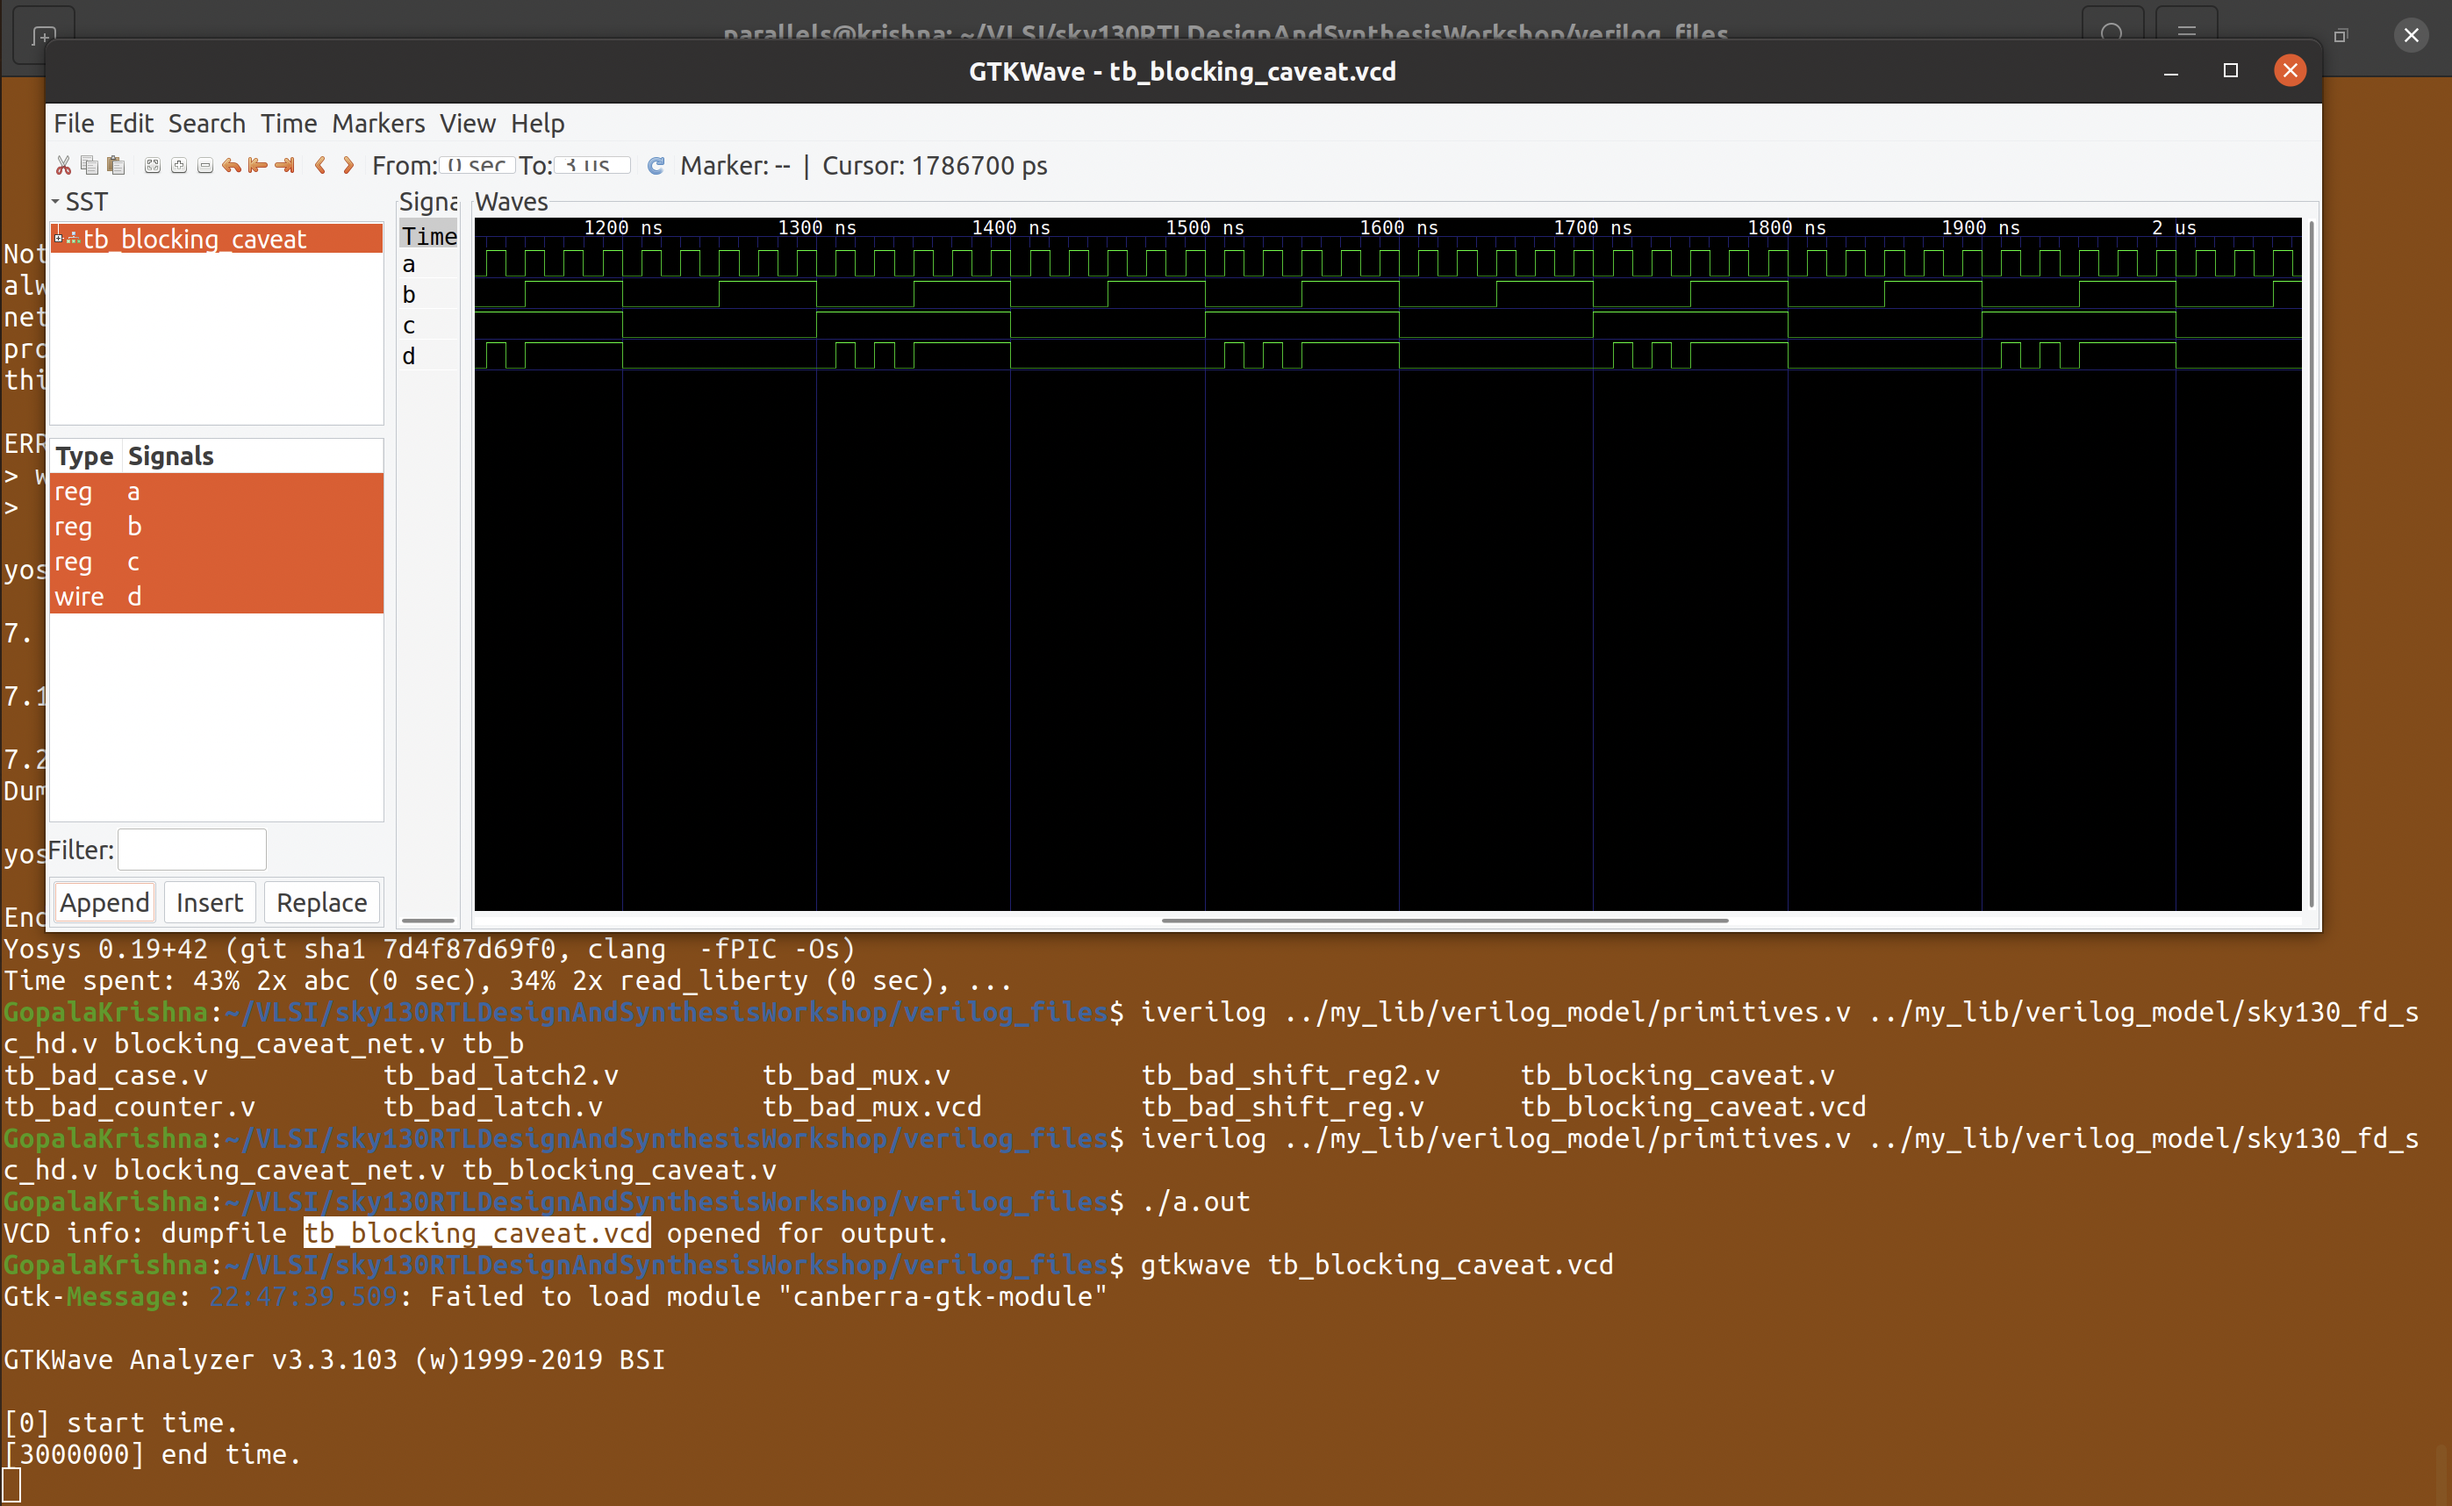Click into the signal Filter text field
2452x1506 pixels.
[191, 850]
